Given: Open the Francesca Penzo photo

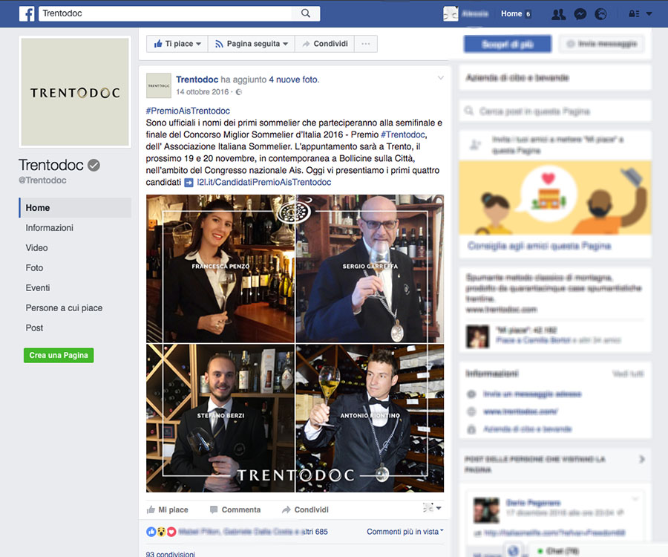Looking at the screenshot, I should coord(220,269).
